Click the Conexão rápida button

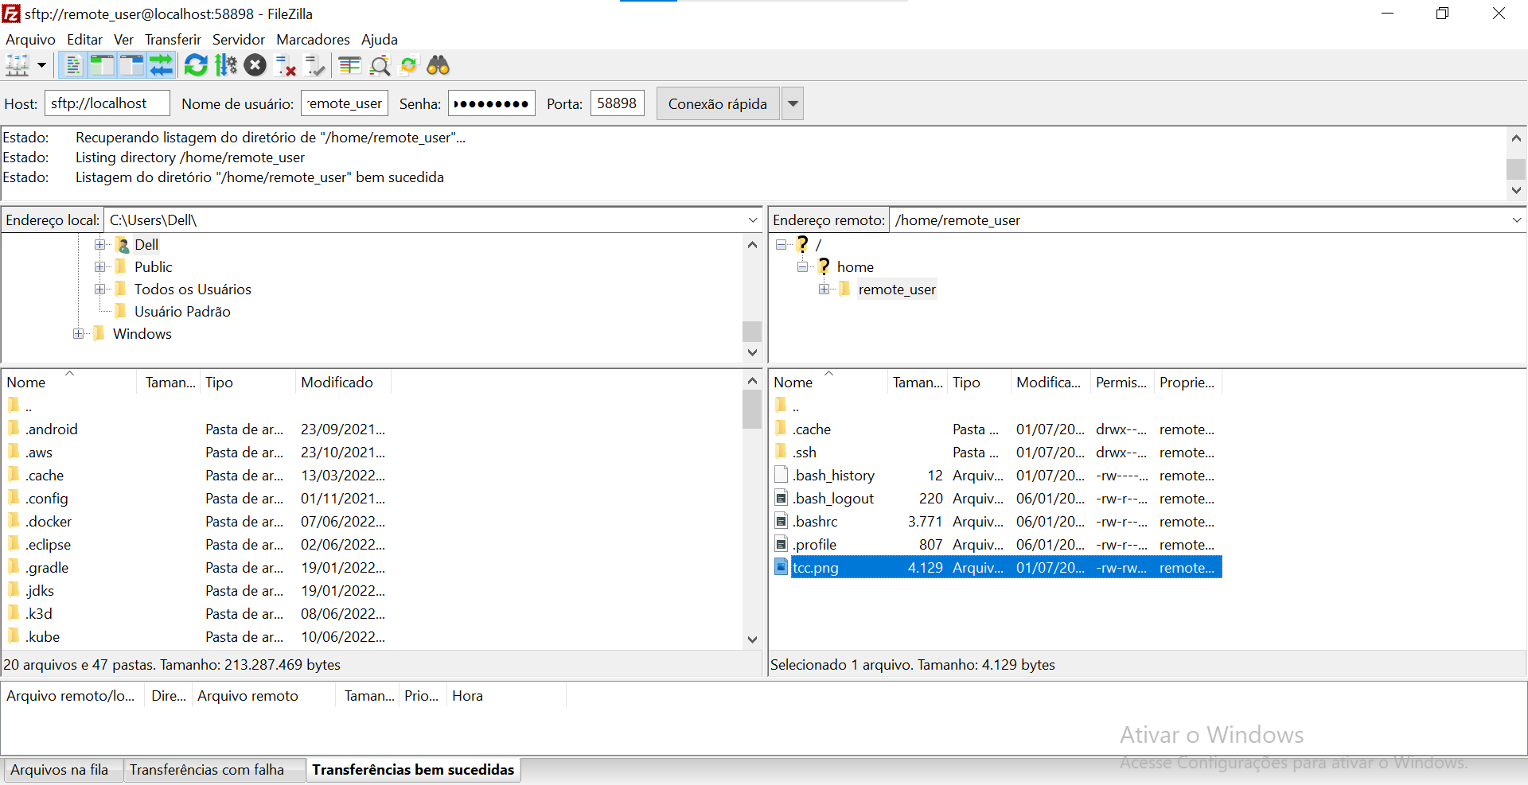718,103
